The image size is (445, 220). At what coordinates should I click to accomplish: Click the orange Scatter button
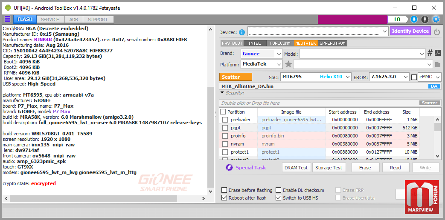[236, 77]
